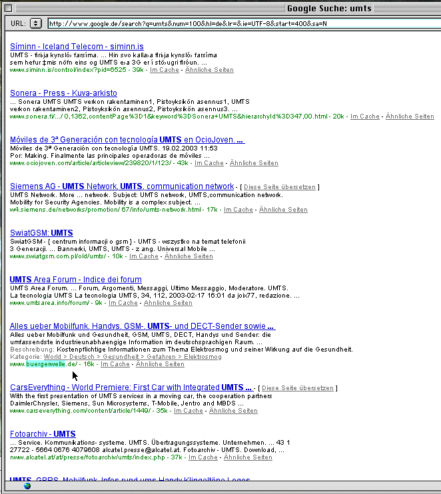Click the window close box

pos(9,9)
